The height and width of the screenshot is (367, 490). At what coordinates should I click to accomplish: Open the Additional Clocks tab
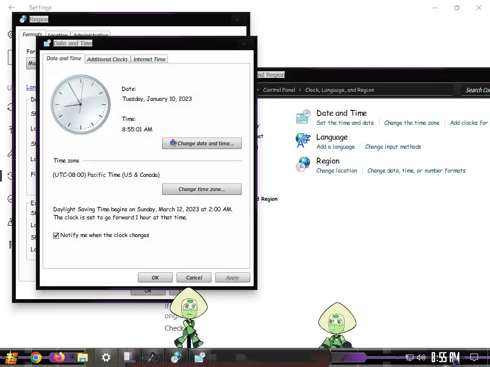click(107, 59)
